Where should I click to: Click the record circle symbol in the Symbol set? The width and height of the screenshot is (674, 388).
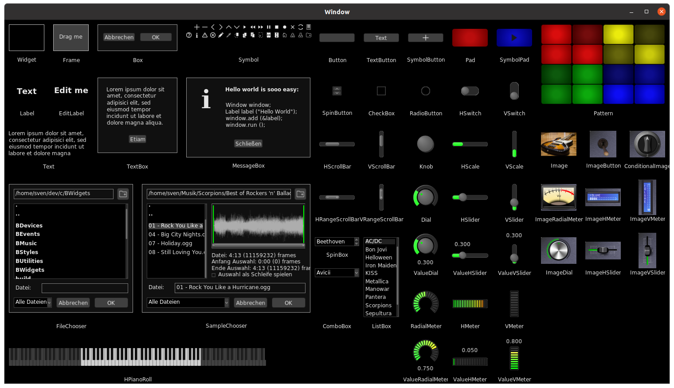point(285,27)
